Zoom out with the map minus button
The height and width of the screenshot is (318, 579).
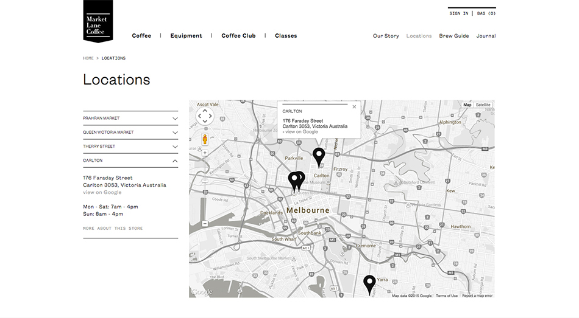click(205, 224)
